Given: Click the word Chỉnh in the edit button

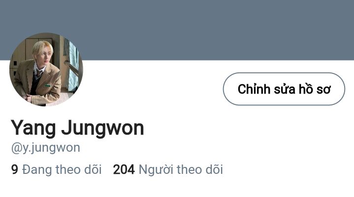Looking at the screenshot, I should [254, 89].
